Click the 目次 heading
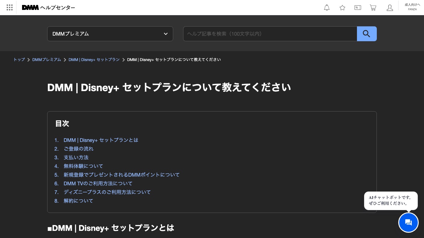 (62, 123)
